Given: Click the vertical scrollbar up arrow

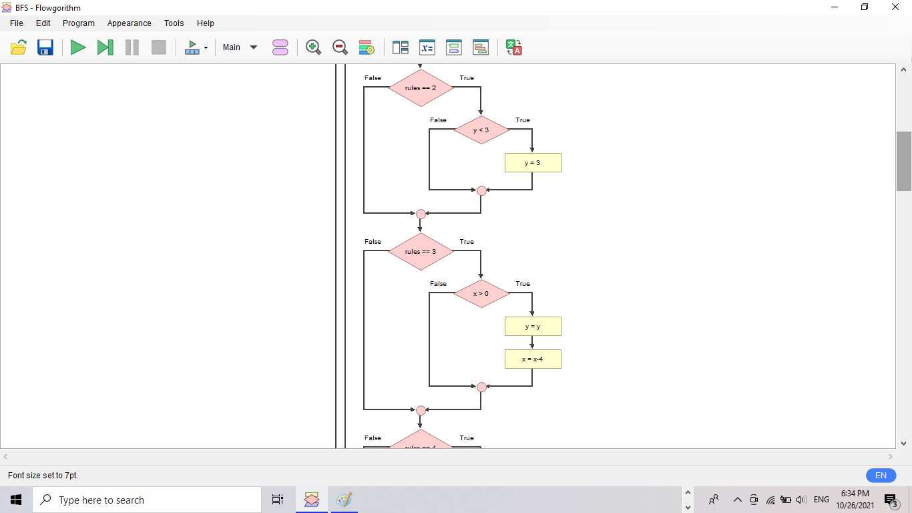Looking at the screenshot, I should point(903,69).
